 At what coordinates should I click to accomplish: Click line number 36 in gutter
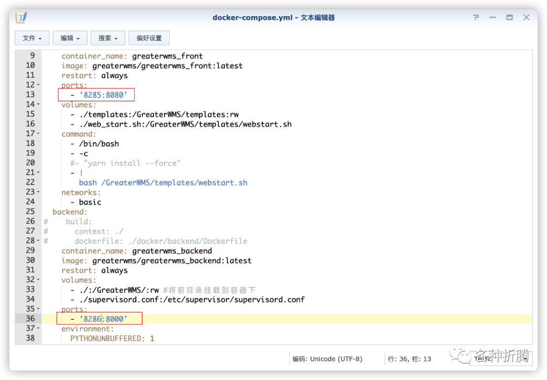(x=30, y=319)
